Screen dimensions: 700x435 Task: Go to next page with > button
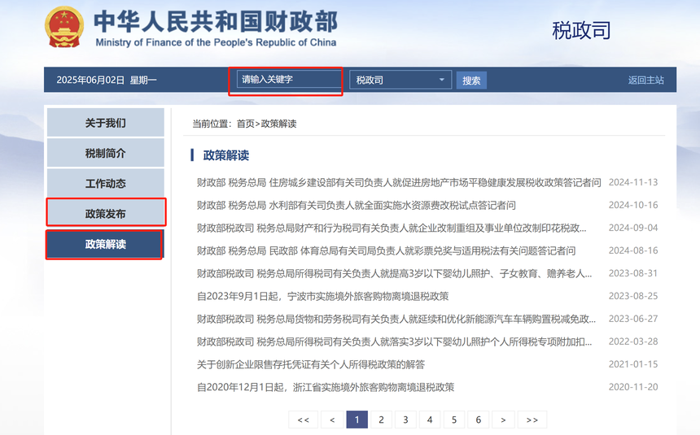(x=503, y=420)
